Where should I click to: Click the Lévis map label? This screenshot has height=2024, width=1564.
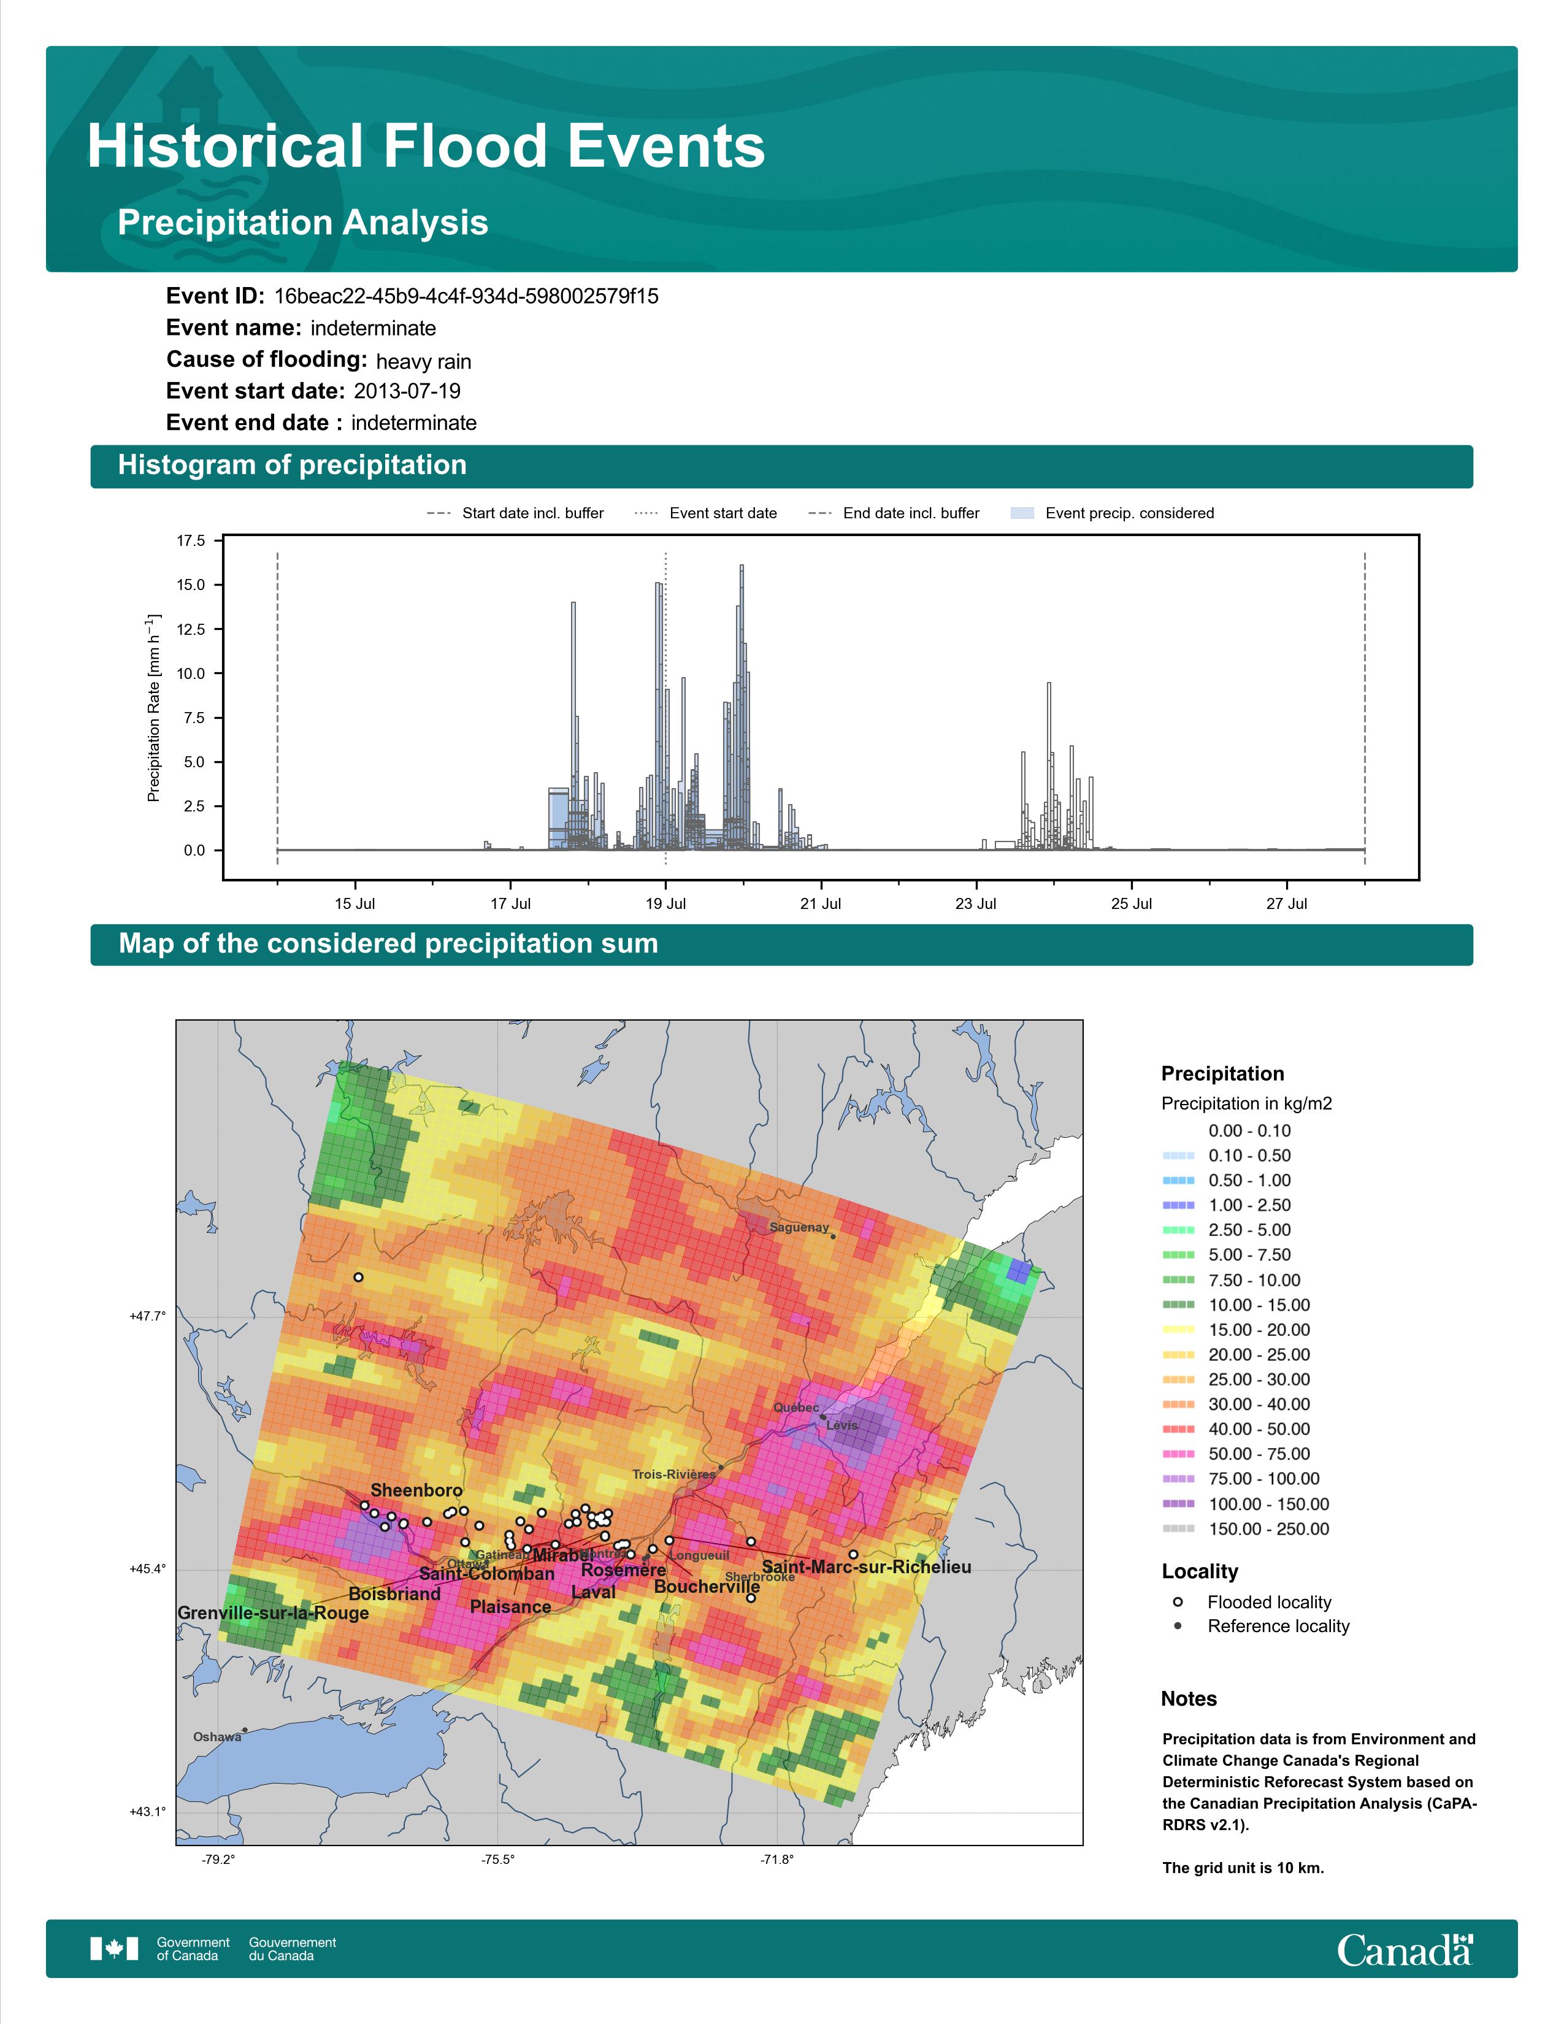(841, 1425)
